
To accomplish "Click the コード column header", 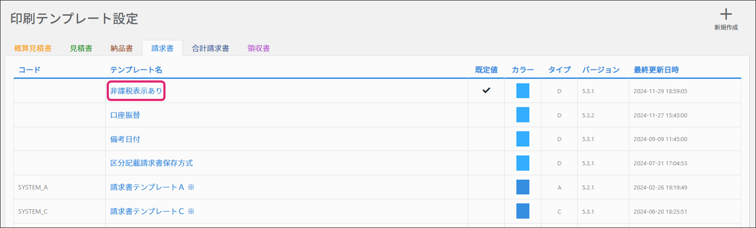I will coord(29,70).
